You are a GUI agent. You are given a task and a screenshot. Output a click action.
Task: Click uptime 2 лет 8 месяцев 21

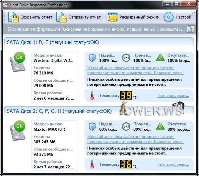(54, 98)
